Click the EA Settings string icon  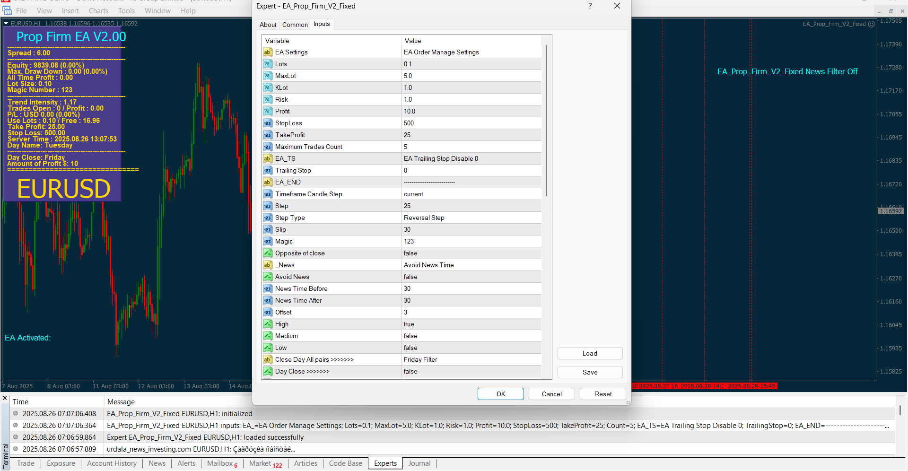268,52
